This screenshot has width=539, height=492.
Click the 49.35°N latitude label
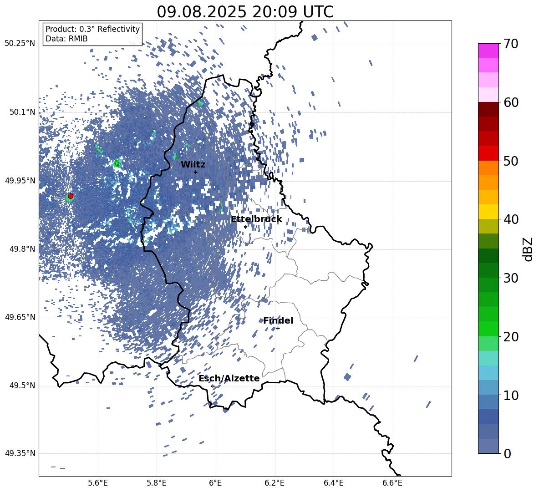point(20,453)
